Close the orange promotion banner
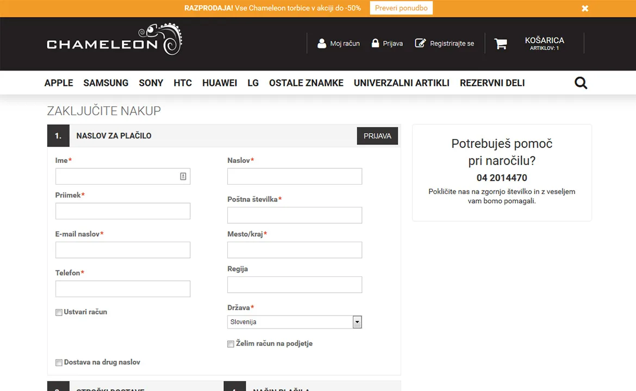This screenshot has height=391, width=636. coord(585,8)
